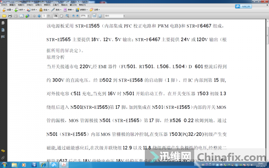The width and height of the screenshot is (269, 168).
Task: Open the 文件(F) File menu
Action: pos(4,5)
